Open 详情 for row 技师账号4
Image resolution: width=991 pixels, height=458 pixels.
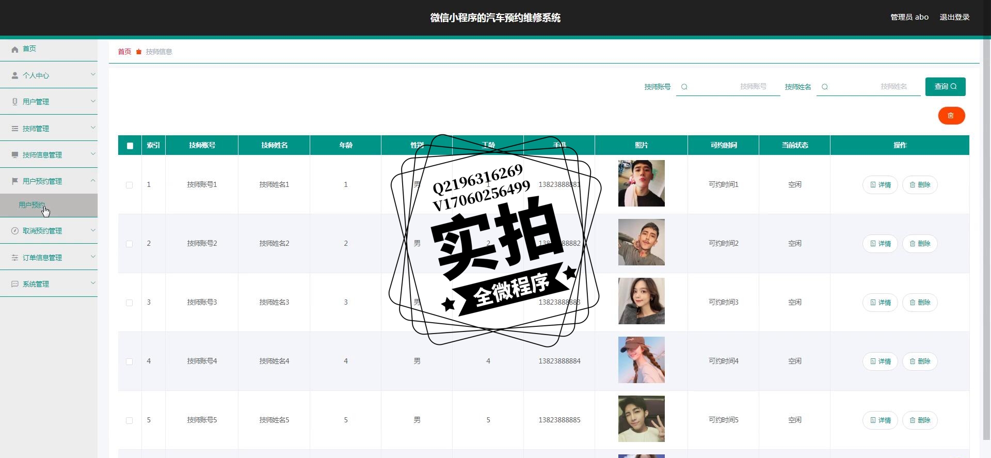880,361
